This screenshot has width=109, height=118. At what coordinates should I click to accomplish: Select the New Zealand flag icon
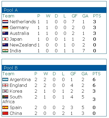(x=5, y=45)
